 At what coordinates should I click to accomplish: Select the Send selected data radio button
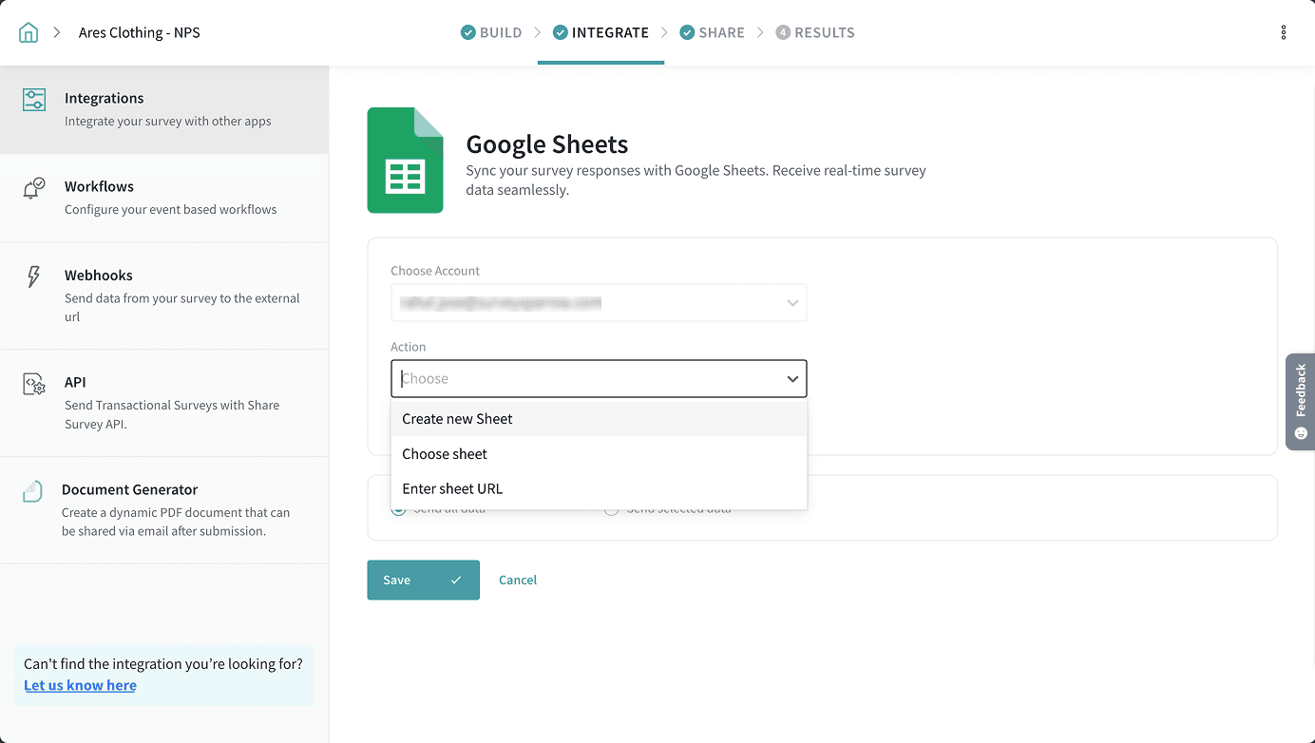[x=611, y=510]
